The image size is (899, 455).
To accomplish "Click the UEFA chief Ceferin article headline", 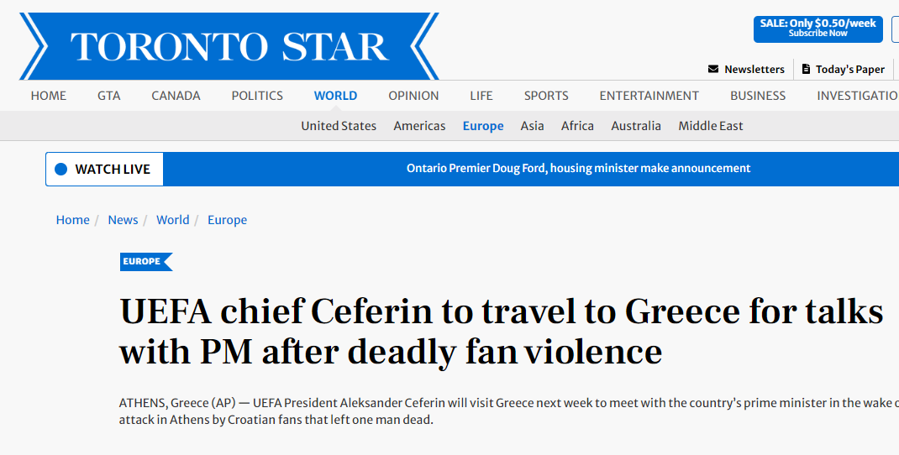I will click(x=501, y=332).
